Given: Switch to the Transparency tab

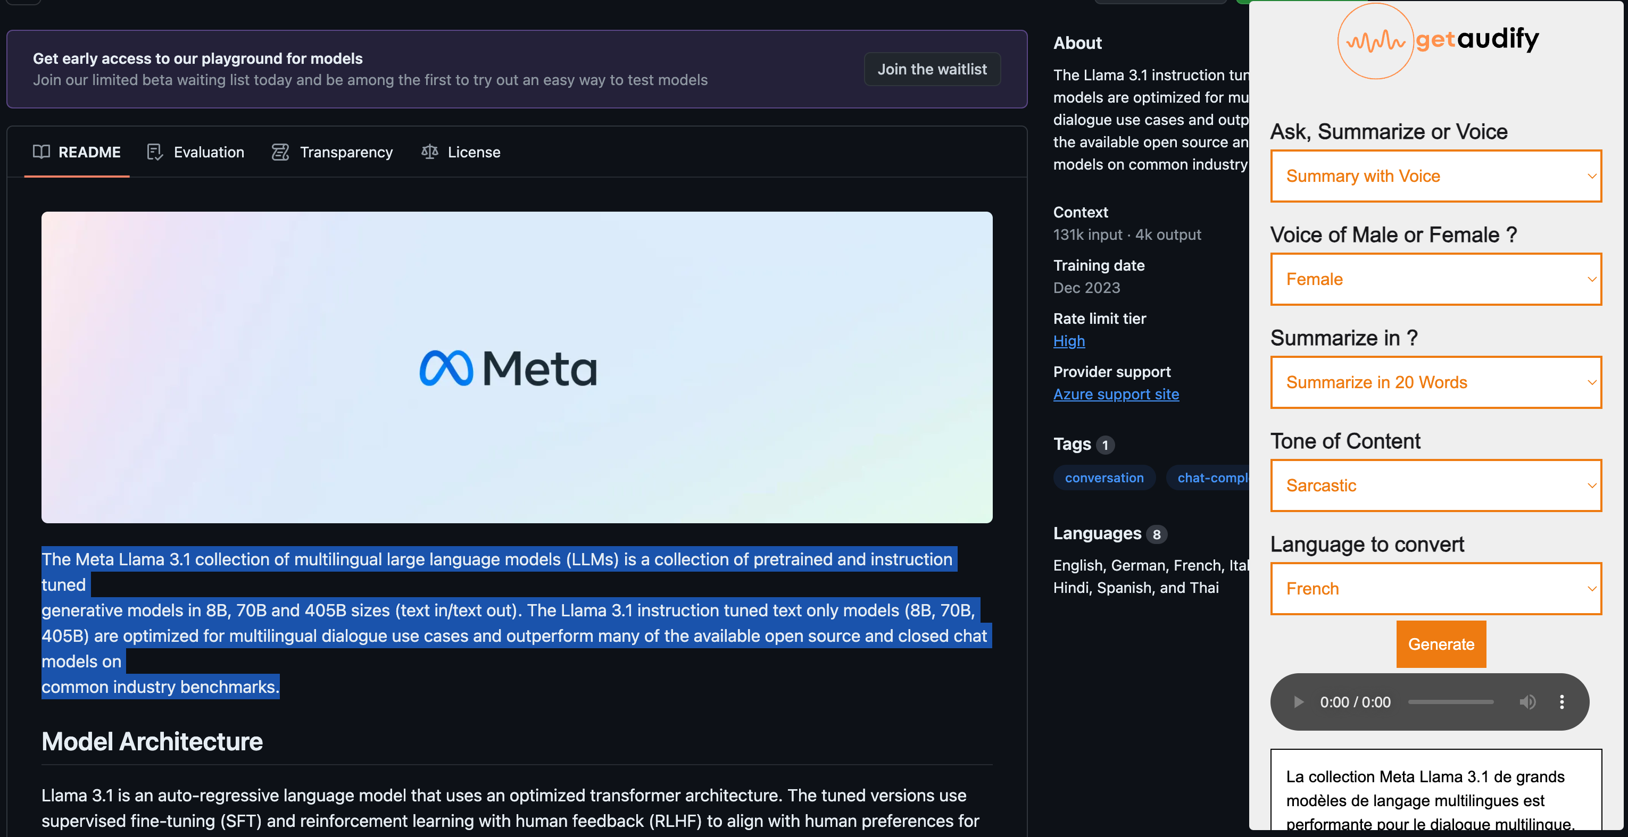Looking at the screenshot, I should pos(332,152).
